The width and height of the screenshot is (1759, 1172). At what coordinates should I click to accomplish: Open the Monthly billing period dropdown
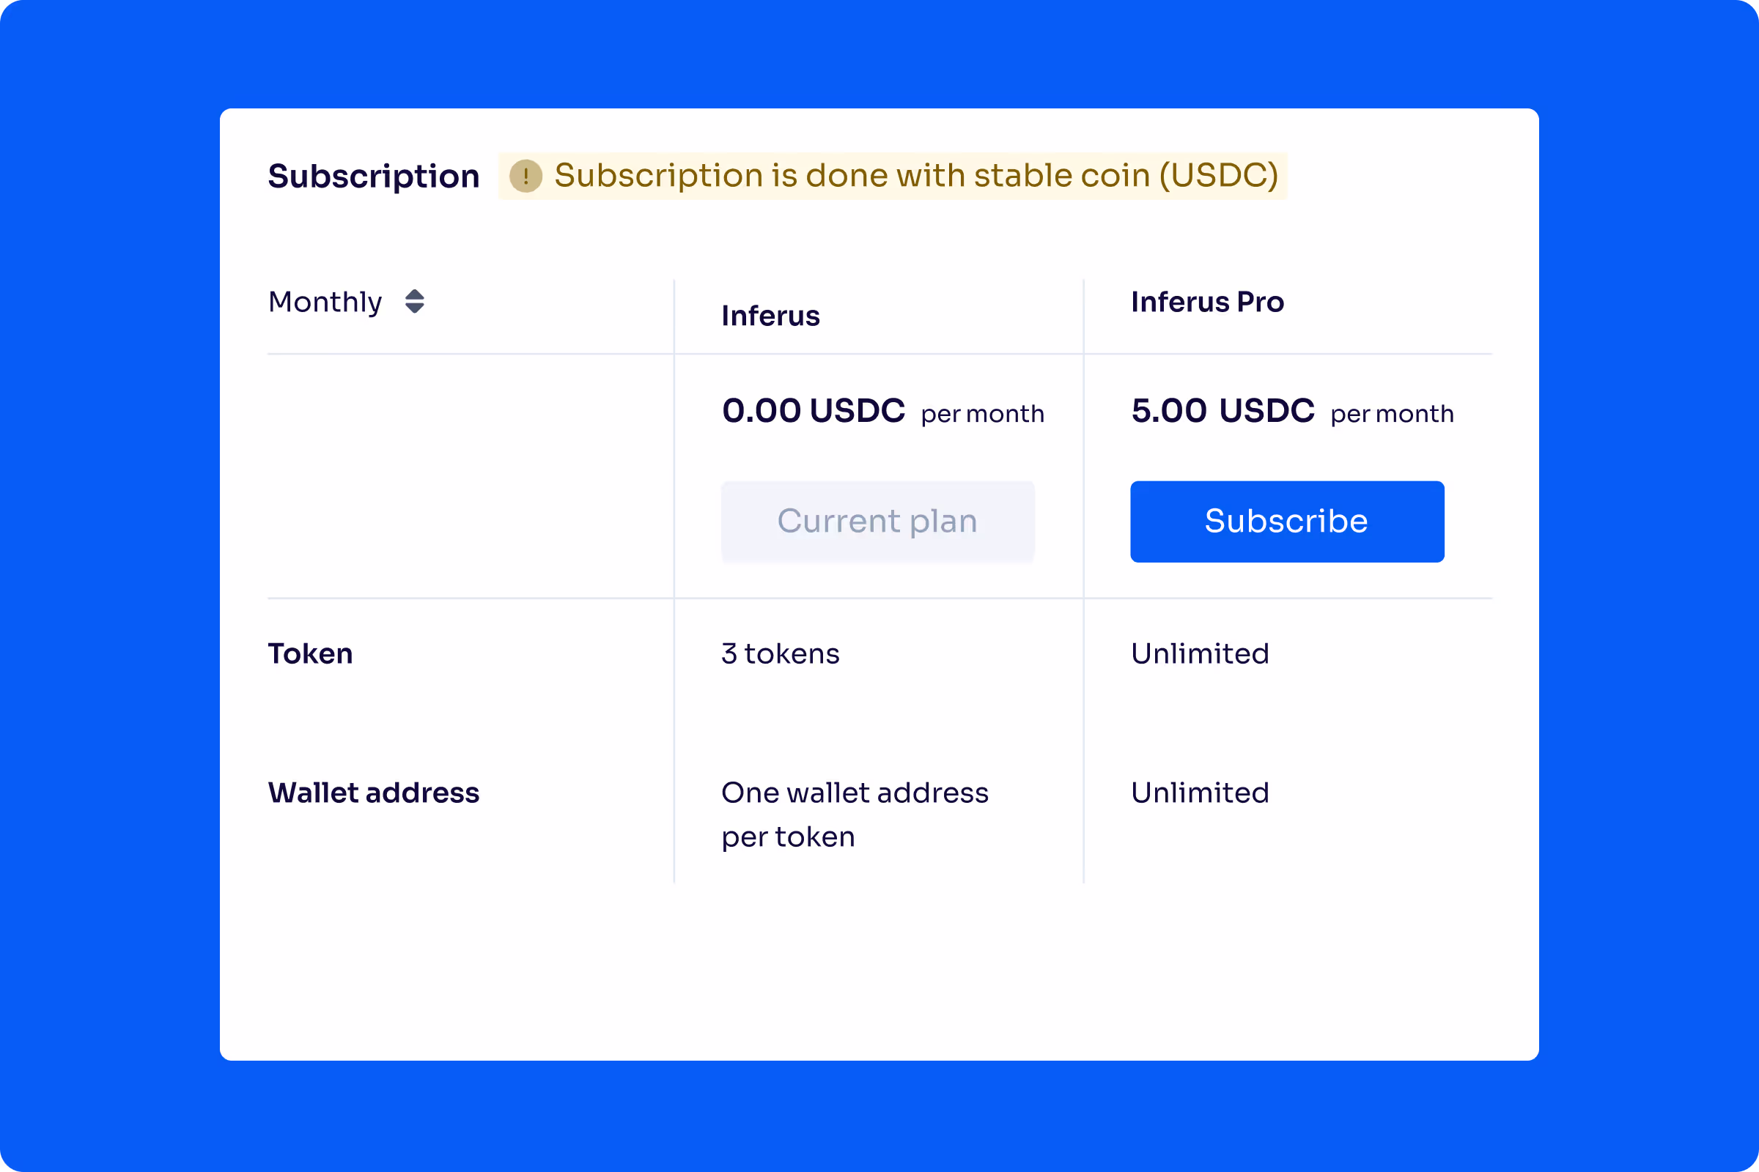(326, 302)
